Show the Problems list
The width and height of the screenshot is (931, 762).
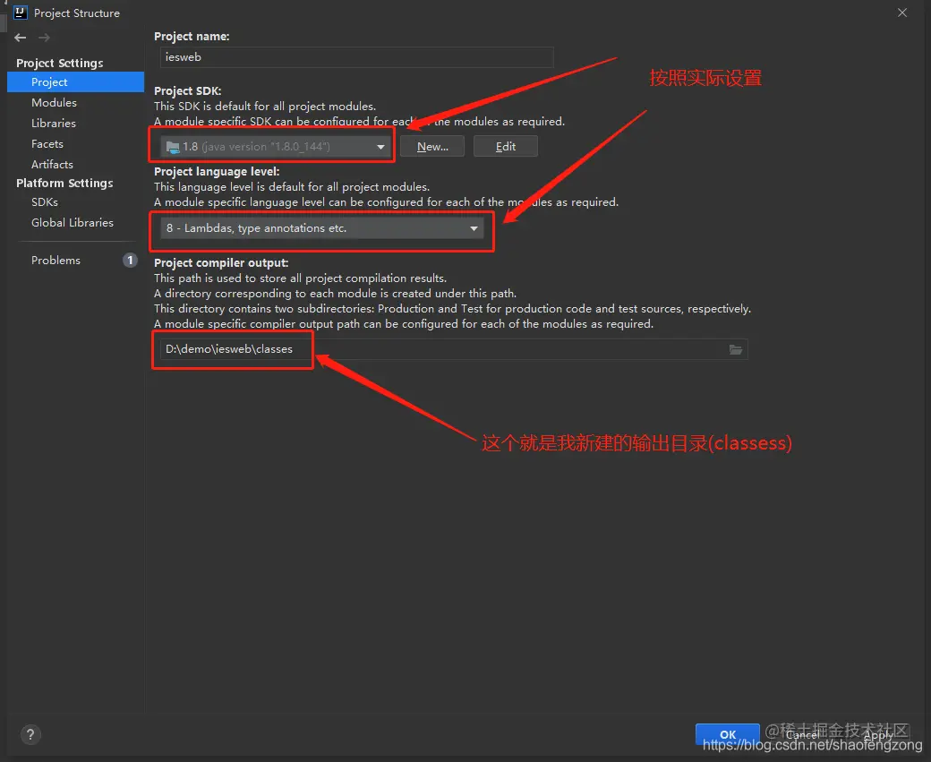(56, 261)
